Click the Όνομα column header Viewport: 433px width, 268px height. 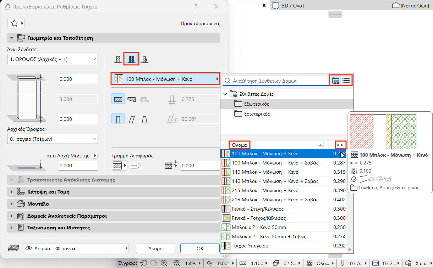(240, 145)
